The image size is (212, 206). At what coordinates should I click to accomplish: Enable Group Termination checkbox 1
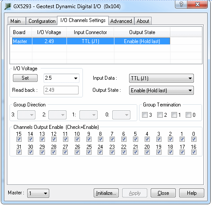point(174,115)
